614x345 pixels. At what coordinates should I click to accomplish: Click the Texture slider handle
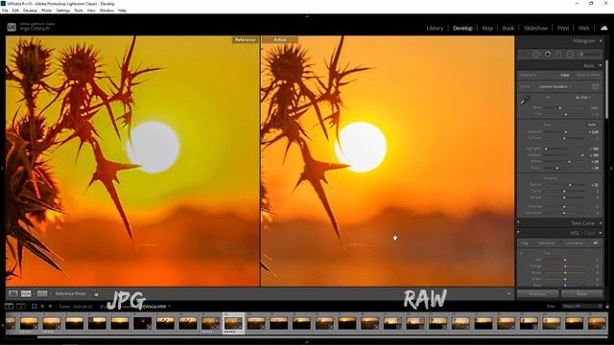[570, 185]
